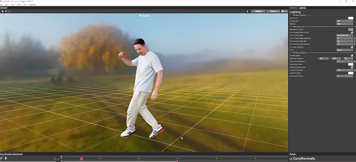Image resolution: width=356 pixels, height=162 pixels.
Task: Switch to the Inspector tab
Action: point(293,8)
